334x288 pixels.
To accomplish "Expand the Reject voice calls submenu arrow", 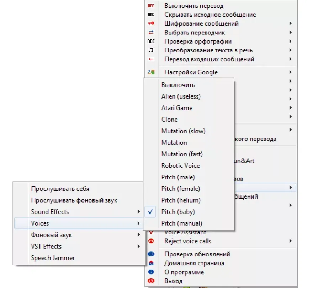I will point(290,241).
